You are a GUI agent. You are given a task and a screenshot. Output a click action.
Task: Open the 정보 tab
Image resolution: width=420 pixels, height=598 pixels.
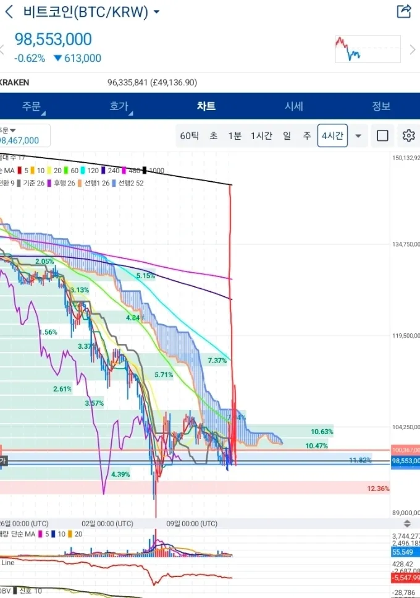coord(381,106)
